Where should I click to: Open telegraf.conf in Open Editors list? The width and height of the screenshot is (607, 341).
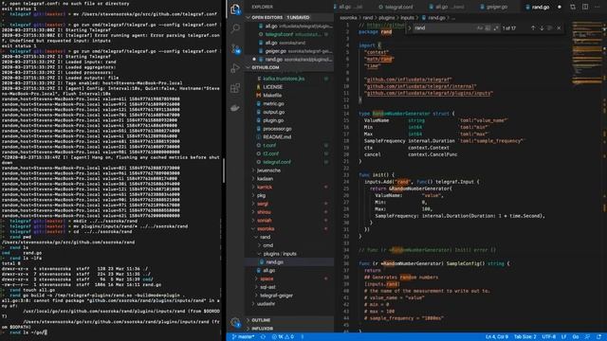coord(289,34)
